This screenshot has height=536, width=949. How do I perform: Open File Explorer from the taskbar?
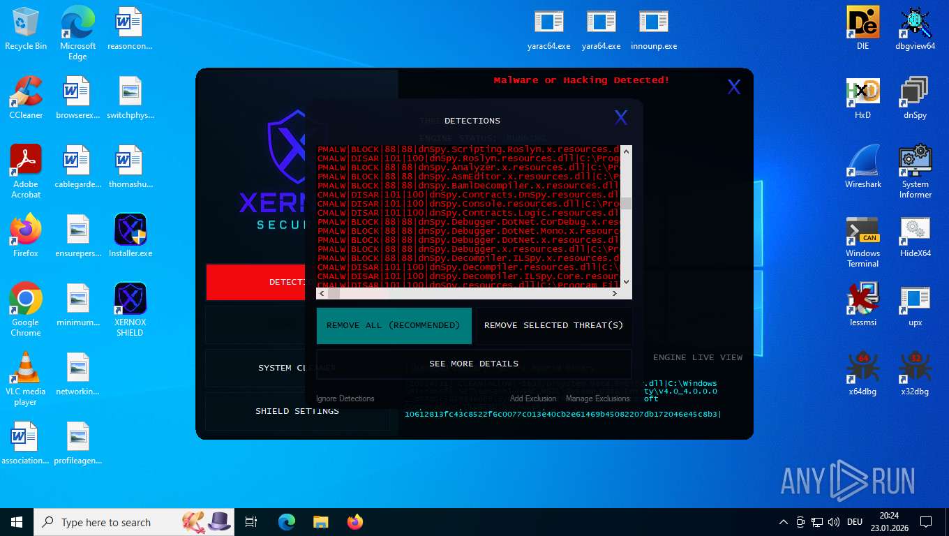pyautogui.click(x=320, y=522)
